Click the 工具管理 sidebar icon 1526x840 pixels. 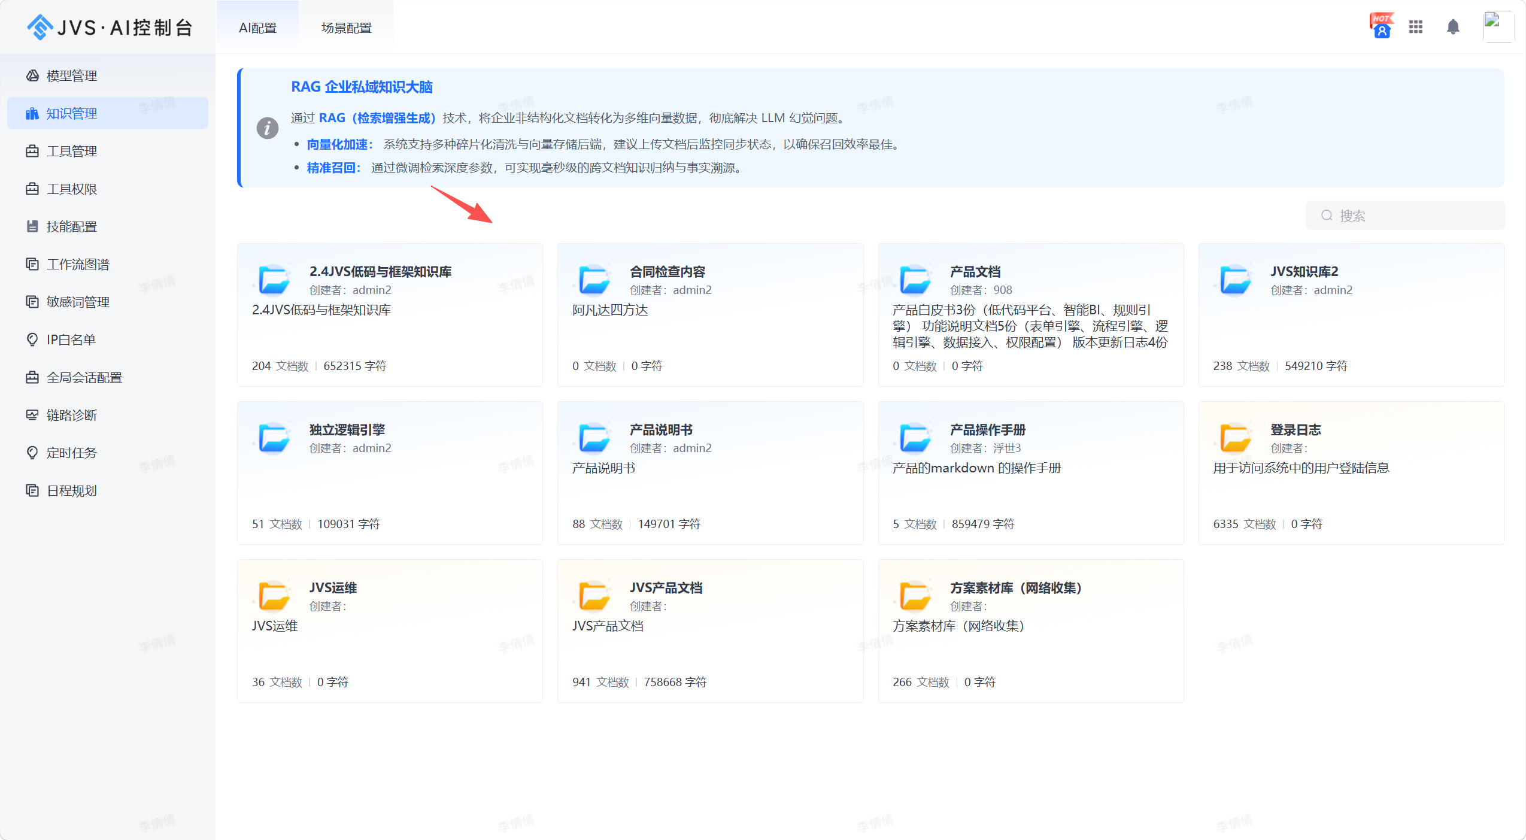click(x=32, y=151)
